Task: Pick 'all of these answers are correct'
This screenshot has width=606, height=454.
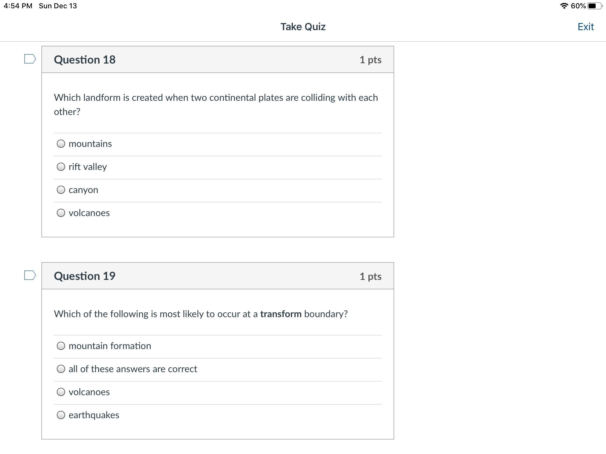Action: click(x=61, y=369)
